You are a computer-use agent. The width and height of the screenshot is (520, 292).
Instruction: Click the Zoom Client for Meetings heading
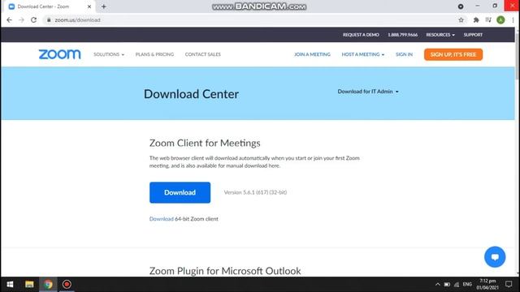tap(205, 143)
